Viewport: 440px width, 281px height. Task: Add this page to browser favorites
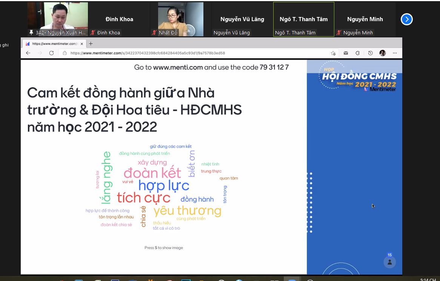click(333, 53)
